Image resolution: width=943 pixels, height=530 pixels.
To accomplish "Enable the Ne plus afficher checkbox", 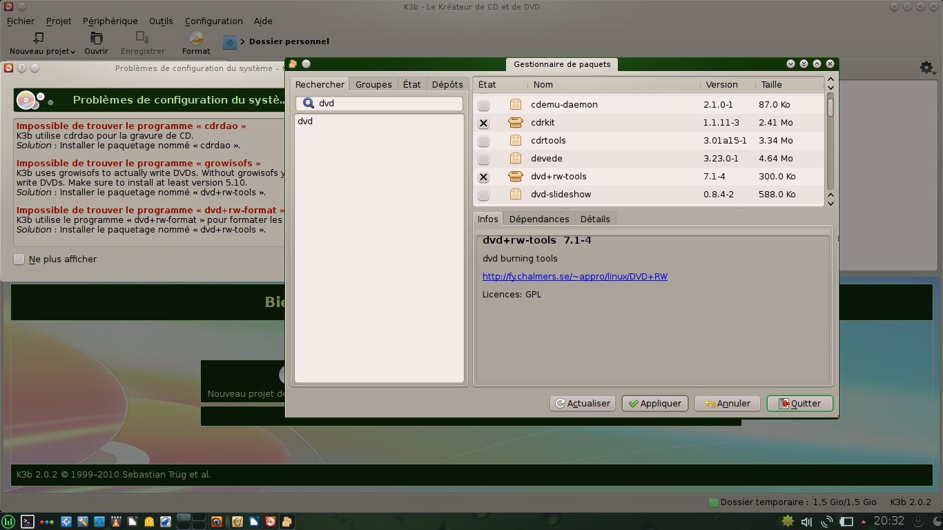I will [x=19, y=259].
